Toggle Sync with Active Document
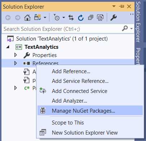Viewport: 146px width, 141px height. click(71, 18)
